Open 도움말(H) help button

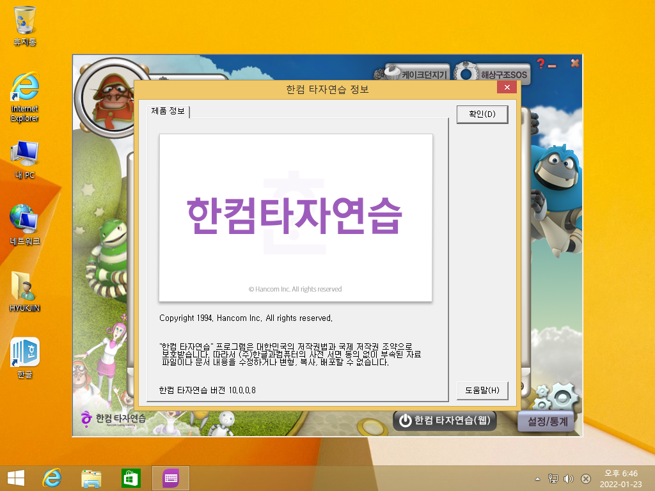click(x=482, y=391)
